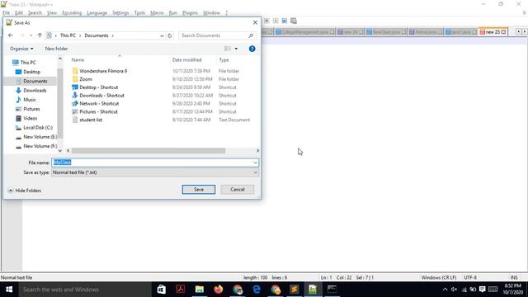Create a New folder

(57, 49)
